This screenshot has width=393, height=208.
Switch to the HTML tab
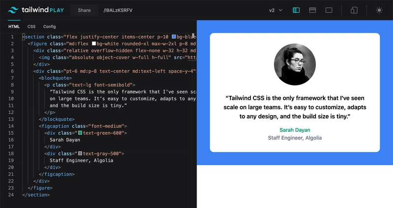coord(14,27)
